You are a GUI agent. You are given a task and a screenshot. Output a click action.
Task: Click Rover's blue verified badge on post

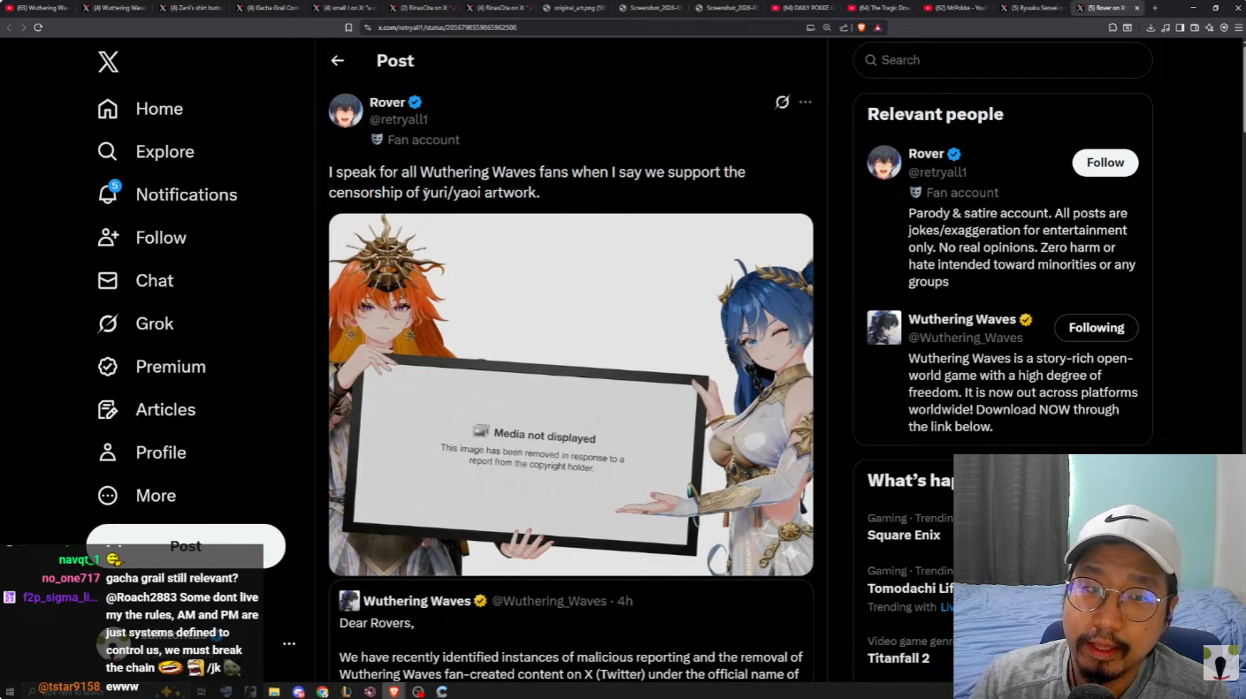pyautogui.click(x=415, y=102)
